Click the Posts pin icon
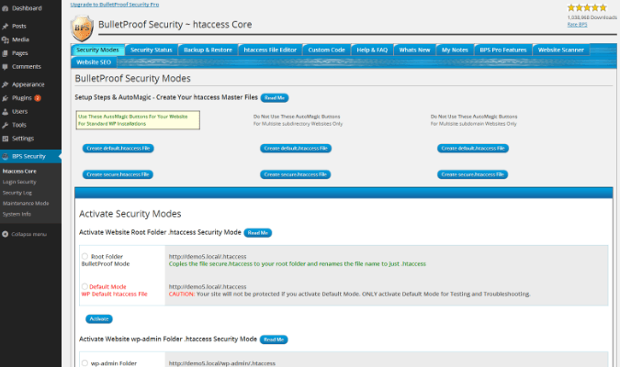The height and width of the screenshot is (367, 620). 6,26
